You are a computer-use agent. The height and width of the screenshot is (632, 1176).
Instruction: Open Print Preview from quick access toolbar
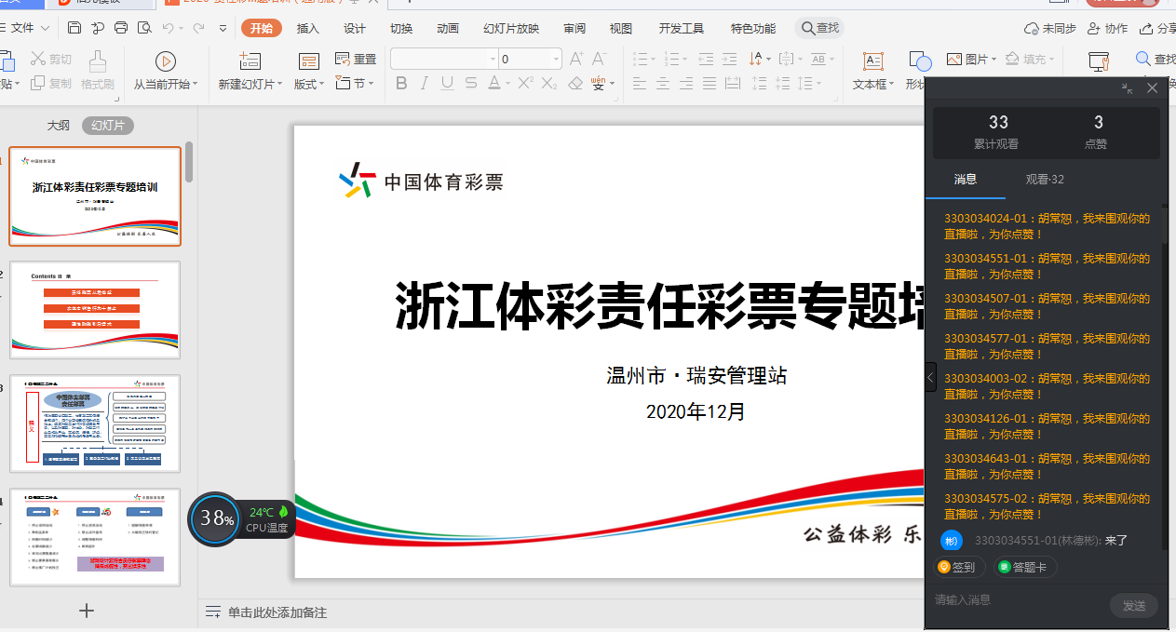(x=142, y=28)
